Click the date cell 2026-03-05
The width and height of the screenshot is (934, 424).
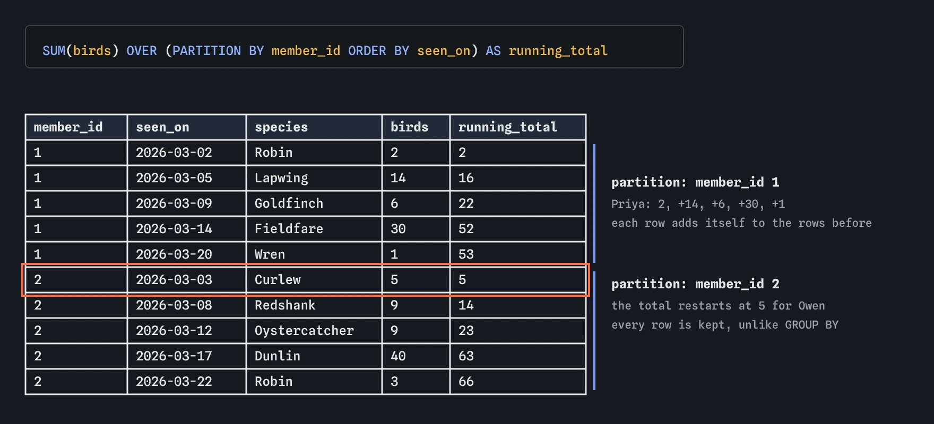(x=187, y=178)
